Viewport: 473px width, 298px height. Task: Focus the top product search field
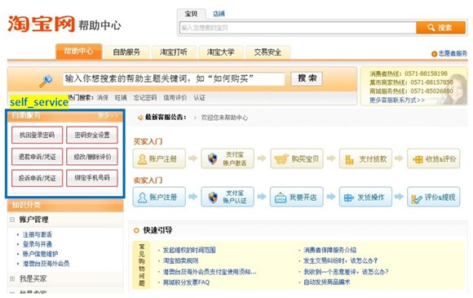(x=298, y=28)
